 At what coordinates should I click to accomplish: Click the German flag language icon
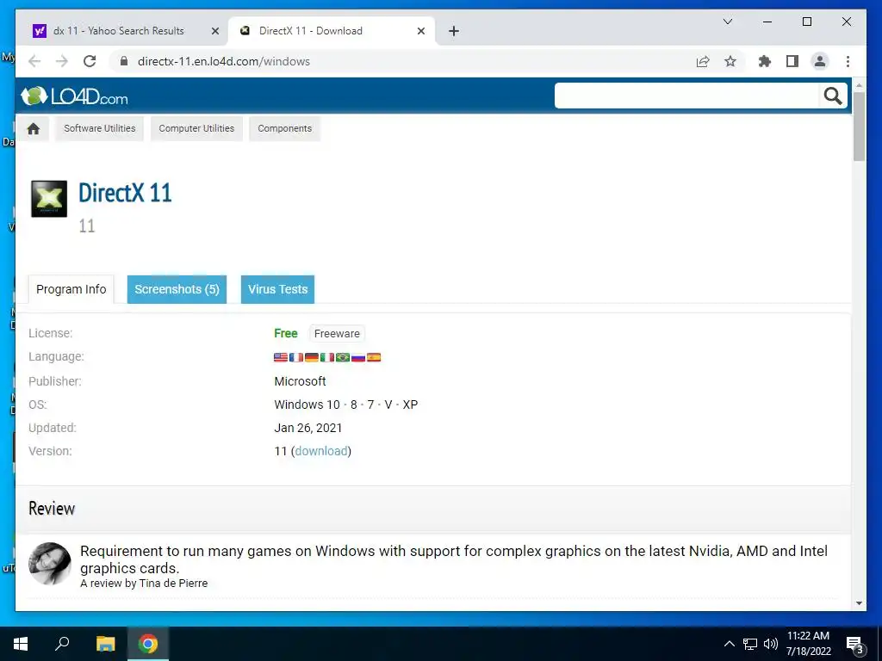click(311, 357)
